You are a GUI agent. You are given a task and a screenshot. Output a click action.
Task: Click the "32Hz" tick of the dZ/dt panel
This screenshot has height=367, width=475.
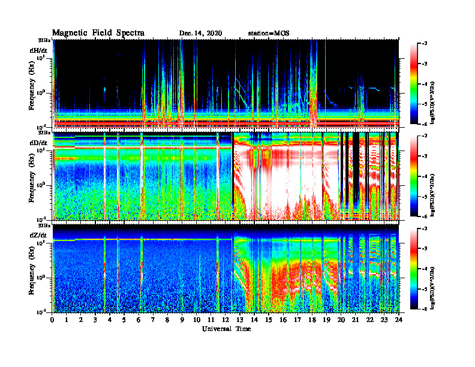(x=44, y=225)
